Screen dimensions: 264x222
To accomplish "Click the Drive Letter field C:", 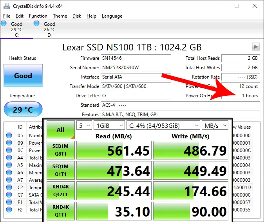I will 136,96.
